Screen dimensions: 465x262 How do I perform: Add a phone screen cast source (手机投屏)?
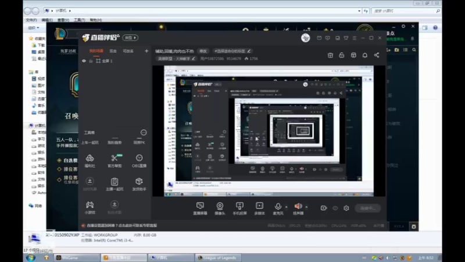239,208
